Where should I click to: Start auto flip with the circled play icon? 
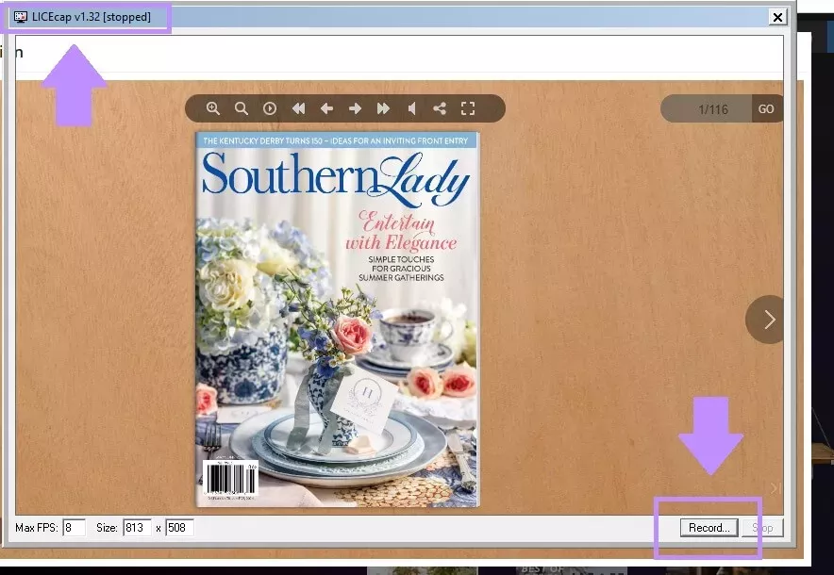pyautogui.click(x=270, y=108)
